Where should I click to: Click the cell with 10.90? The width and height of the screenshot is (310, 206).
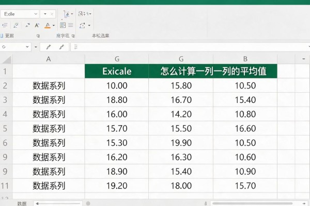tap(245, 171)
